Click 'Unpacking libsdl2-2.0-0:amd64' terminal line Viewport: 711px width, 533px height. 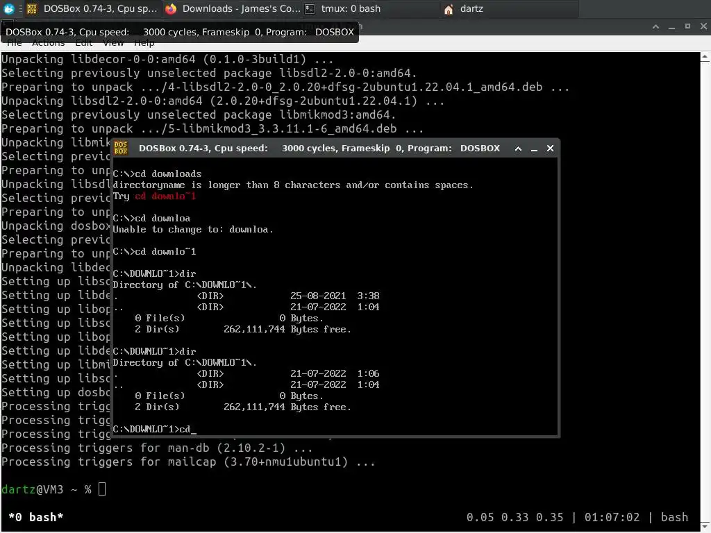coord(223,101)
